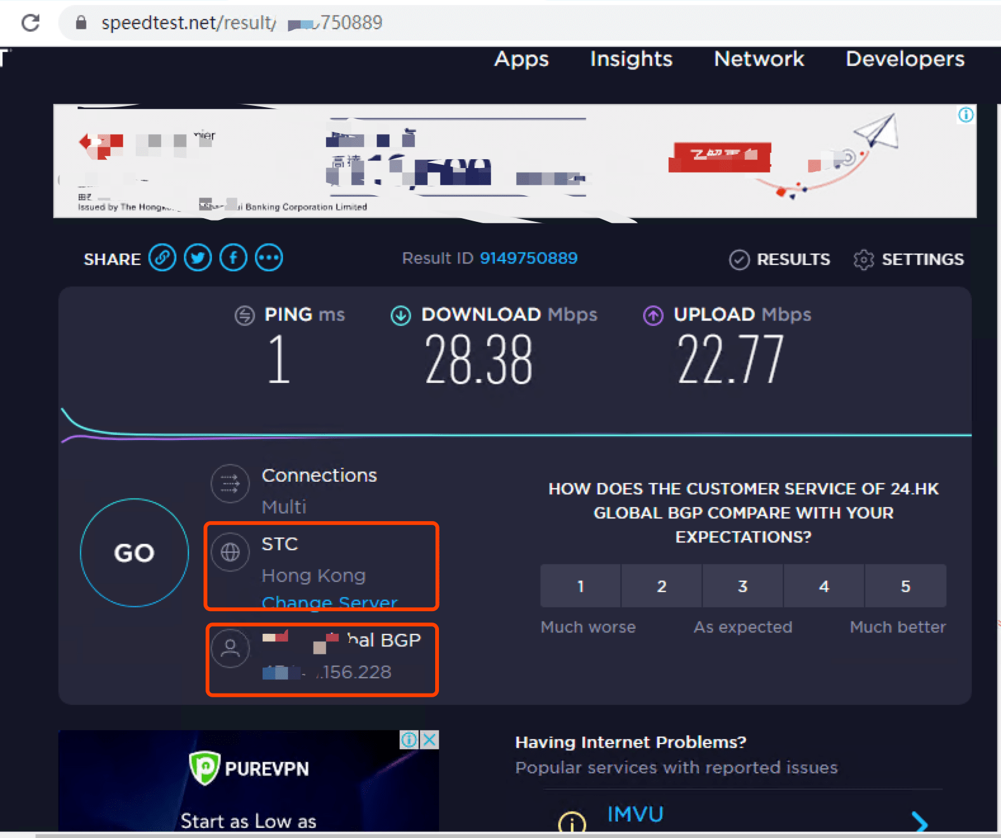Share result on Twitter

click(x=198, y=258)
